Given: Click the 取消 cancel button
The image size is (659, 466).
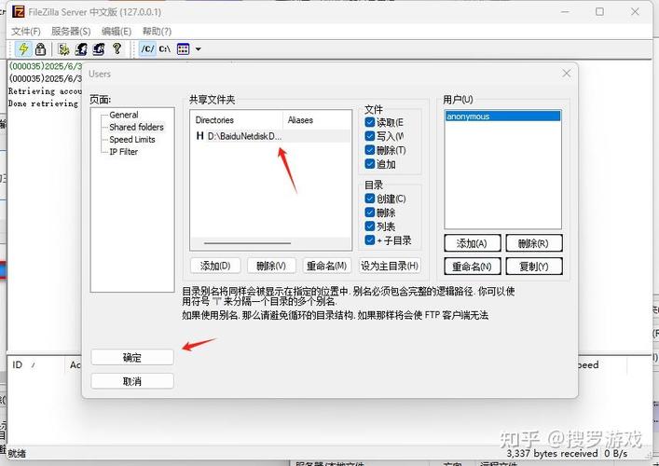Looking at the screenshot, I should click(132, 381).
